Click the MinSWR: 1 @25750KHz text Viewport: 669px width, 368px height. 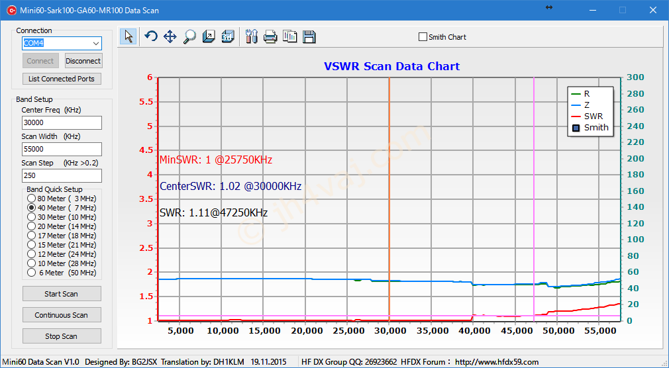[216, 160]
